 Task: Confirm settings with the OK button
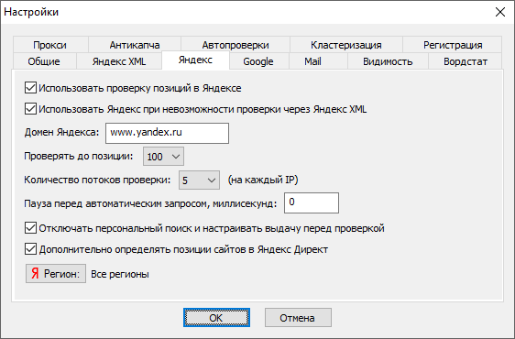[216, 318]
